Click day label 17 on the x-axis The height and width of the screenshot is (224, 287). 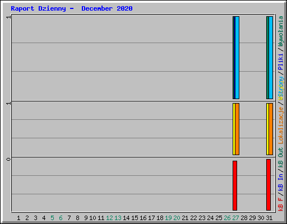coord(151,218)
